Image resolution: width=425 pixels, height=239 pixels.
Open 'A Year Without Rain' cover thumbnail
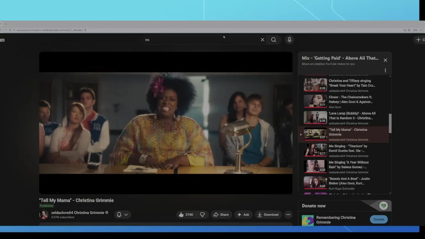pyautogui.click(x=315, y=167)
